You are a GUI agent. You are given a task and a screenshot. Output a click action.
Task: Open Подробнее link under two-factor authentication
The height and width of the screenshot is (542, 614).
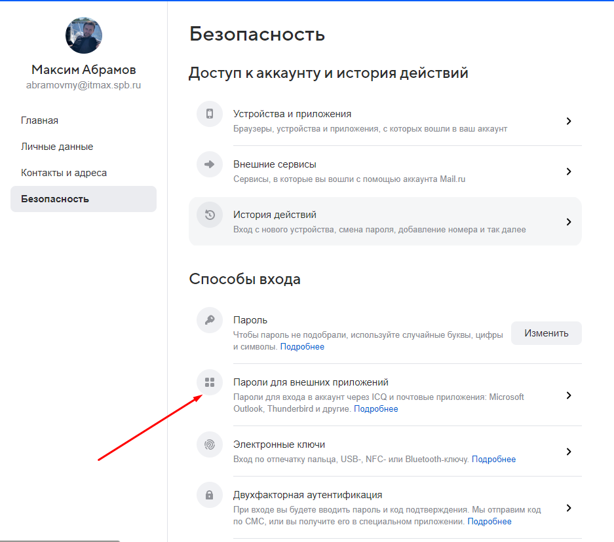(489, 522)
